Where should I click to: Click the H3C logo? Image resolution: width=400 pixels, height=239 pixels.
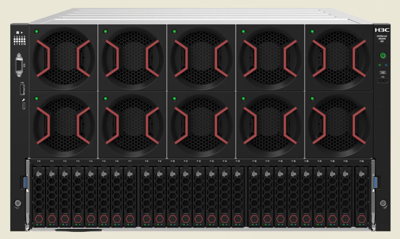[x=382, y=30]
